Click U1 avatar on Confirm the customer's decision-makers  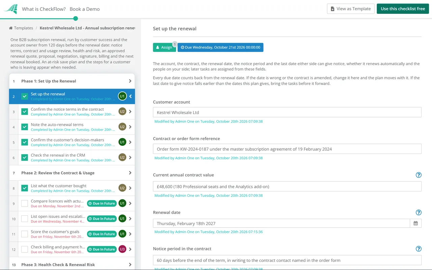[x=122, y=142]
